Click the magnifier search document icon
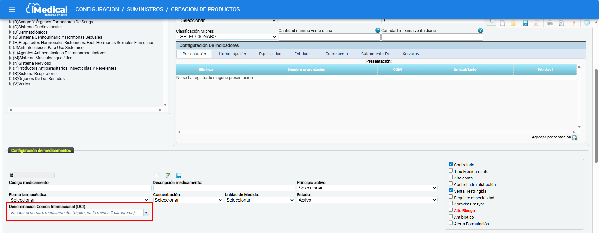Viewport: 599px width, 233px height. pos(561,23)
